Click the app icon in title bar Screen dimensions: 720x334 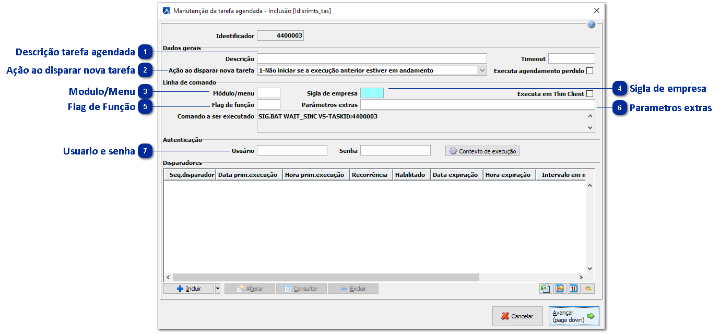coord(167,10)
